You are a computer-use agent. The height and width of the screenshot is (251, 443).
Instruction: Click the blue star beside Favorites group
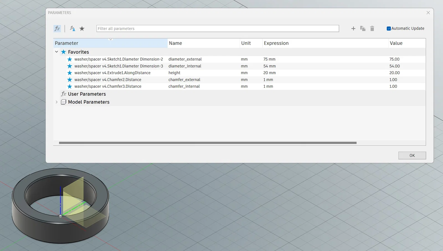[x=63, y=52]
